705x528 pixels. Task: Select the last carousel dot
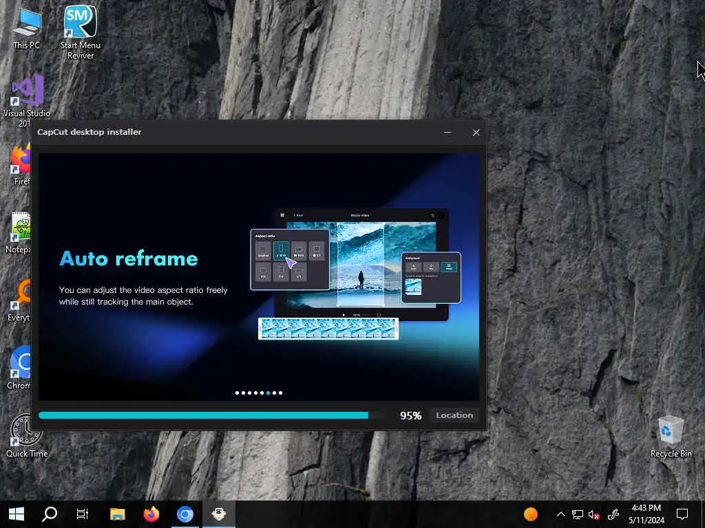pos(281,393)
